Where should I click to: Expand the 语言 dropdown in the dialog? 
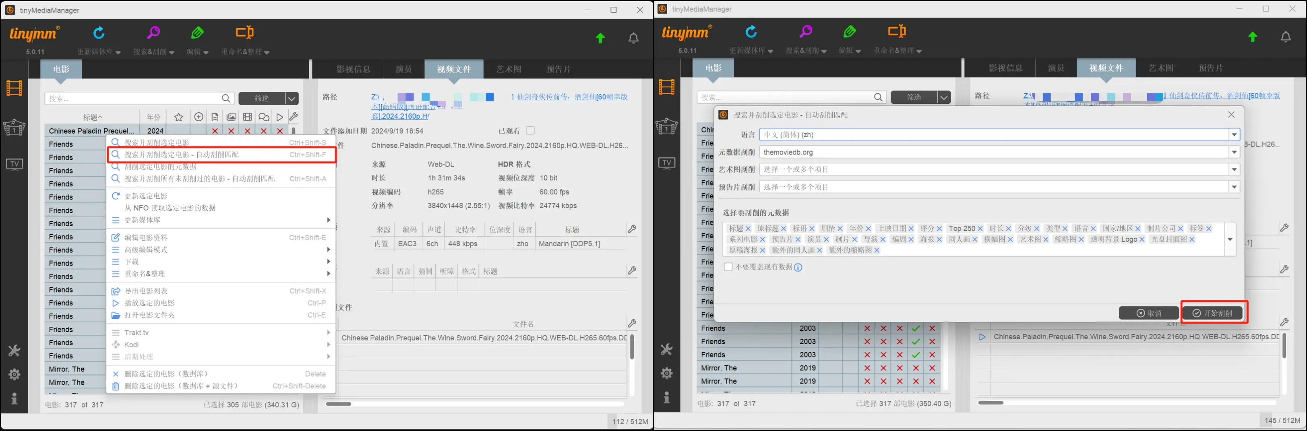pyautogui.click(x=1234, y=135)
